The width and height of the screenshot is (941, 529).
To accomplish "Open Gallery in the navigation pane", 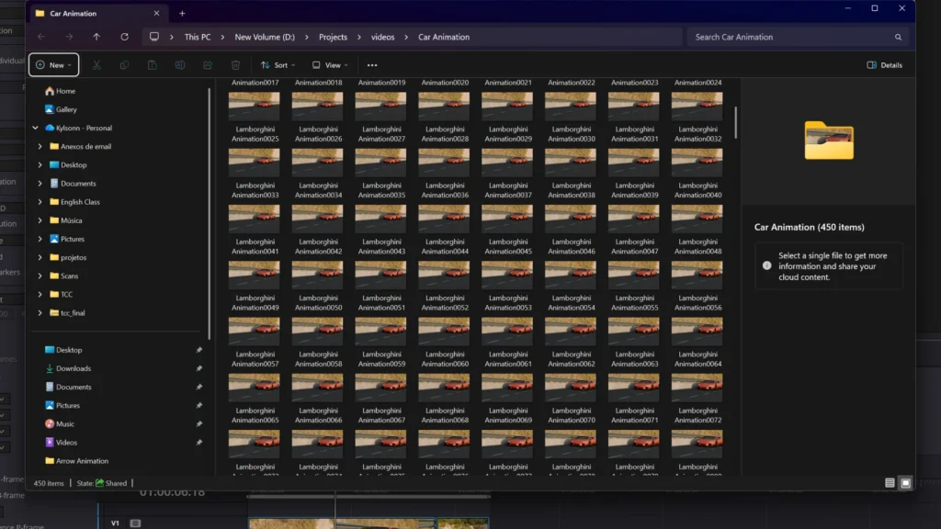I will (61, 110).
